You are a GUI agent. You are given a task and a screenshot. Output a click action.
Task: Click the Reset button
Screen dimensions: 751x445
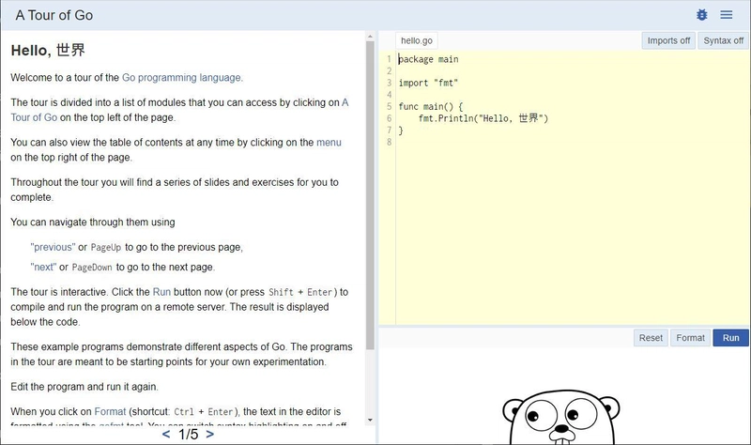tap(651, 338)
